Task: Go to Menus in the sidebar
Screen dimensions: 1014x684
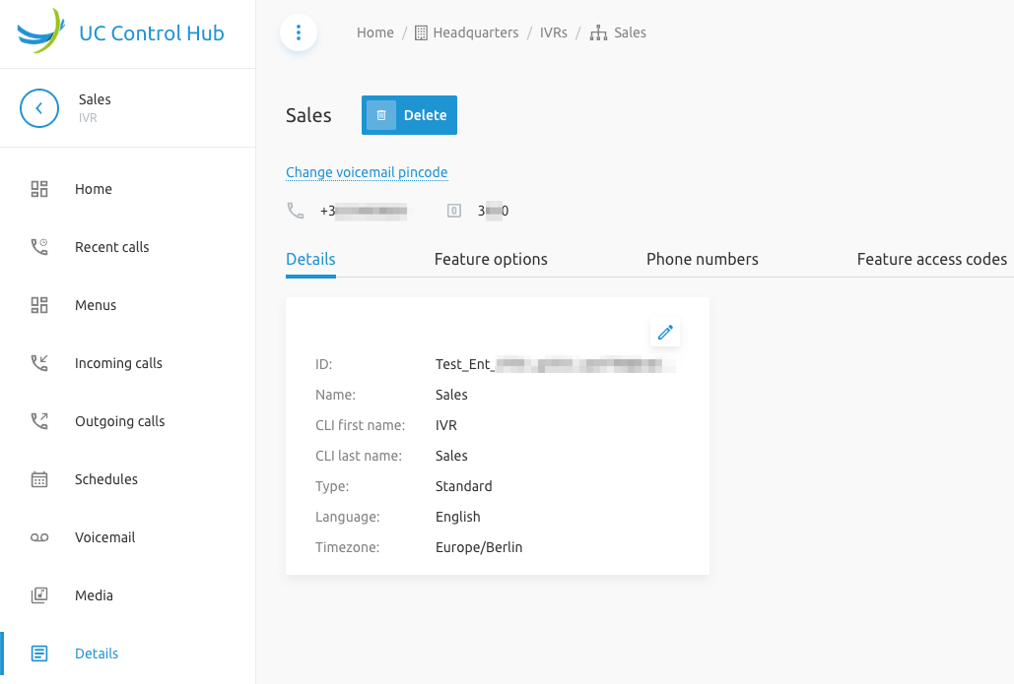Action: [x=96, y=305]
